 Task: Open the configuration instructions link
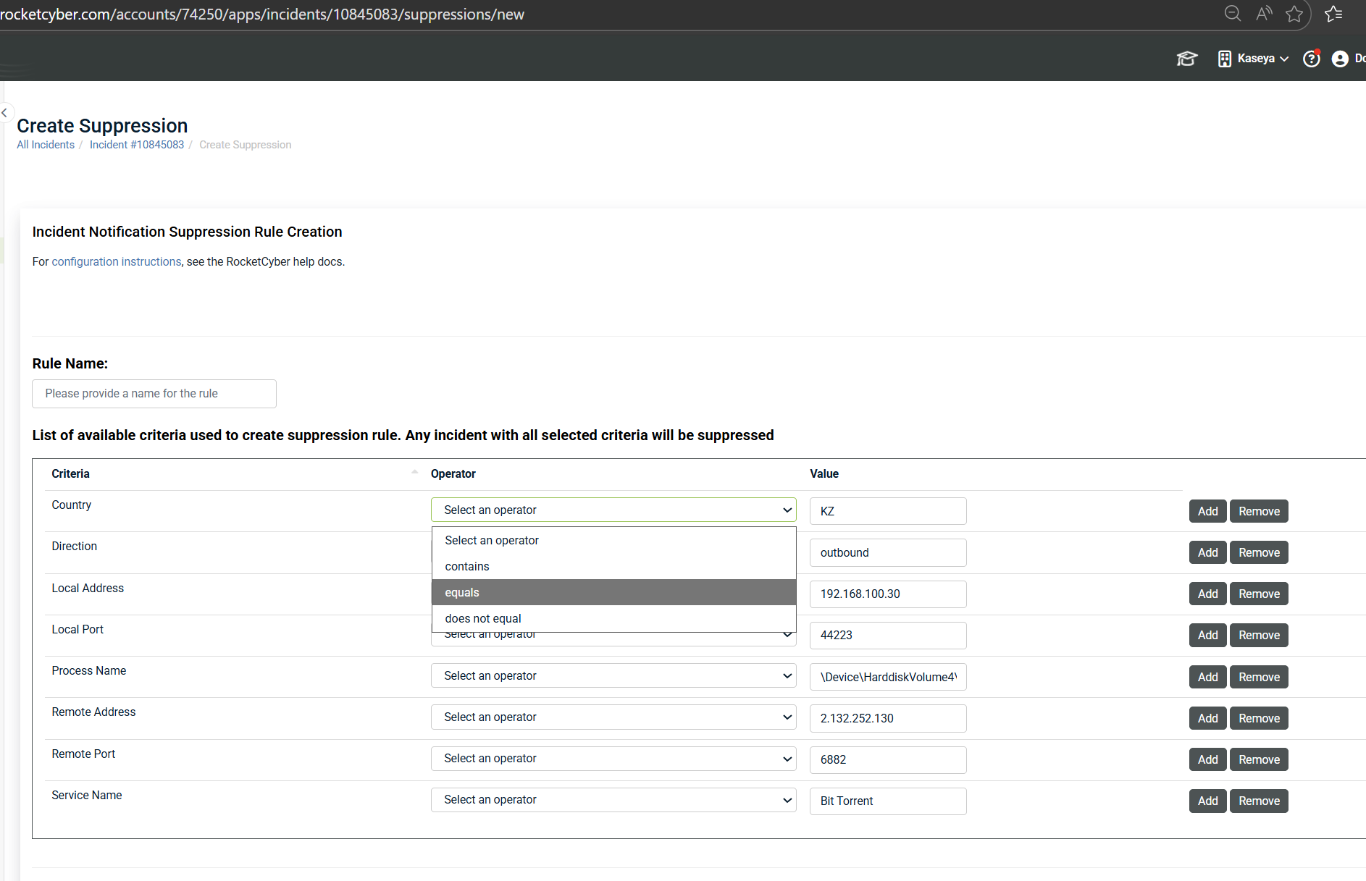coord(117,262)
